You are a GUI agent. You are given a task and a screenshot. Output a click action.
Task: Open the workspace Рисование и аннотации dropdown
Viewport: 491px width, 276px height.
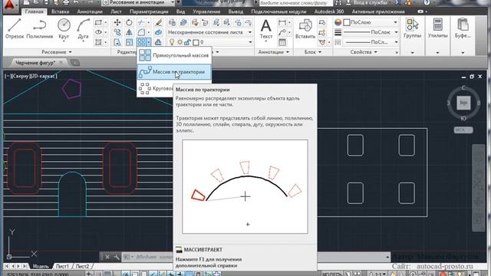pyautogui.click(x=138, y=2)
